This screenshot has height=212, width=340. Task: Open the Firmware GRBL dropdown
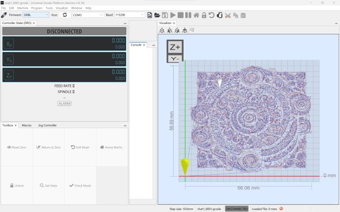pos(36,15)
